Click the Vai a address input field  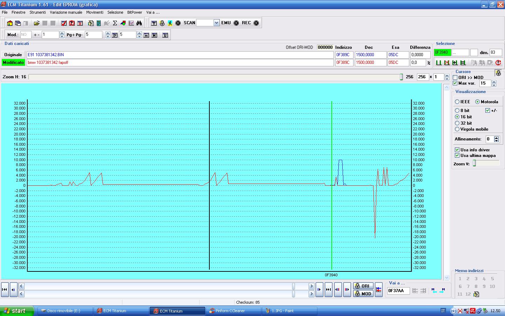(398, 291)
